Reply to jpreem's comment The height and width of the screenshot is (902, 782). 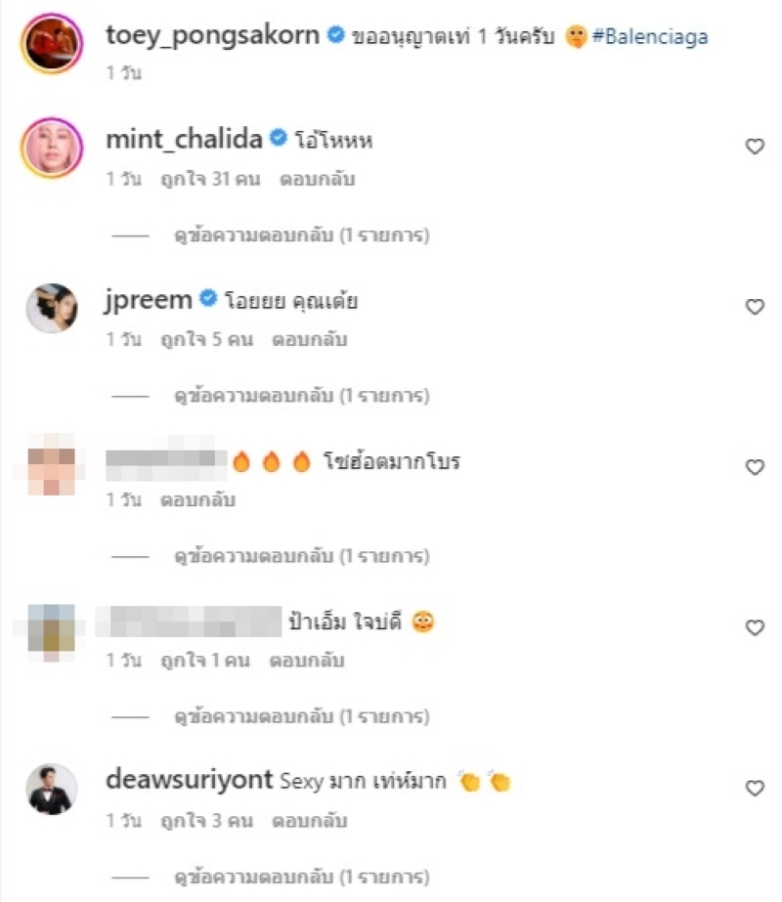click(x=310, y=339)
